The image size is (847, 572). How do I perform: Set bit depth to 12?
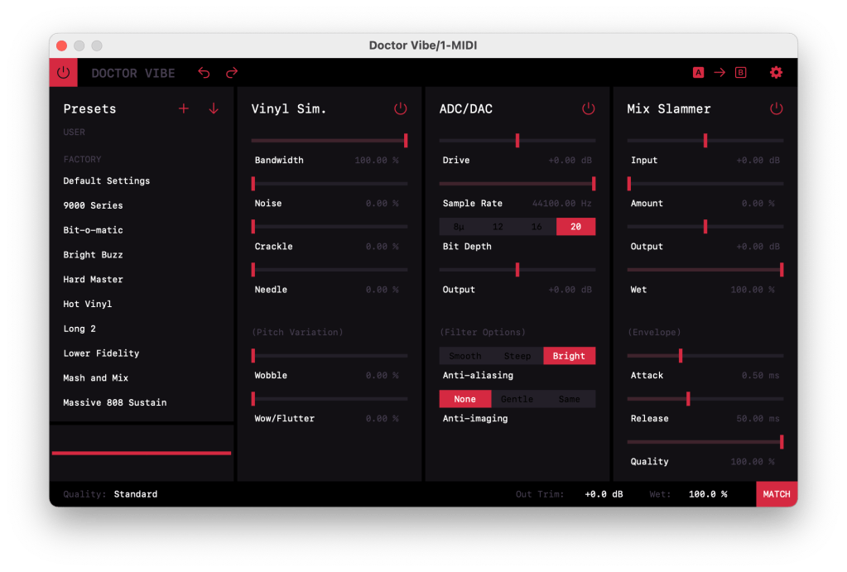pyautogui.click(x=498, y=227)
